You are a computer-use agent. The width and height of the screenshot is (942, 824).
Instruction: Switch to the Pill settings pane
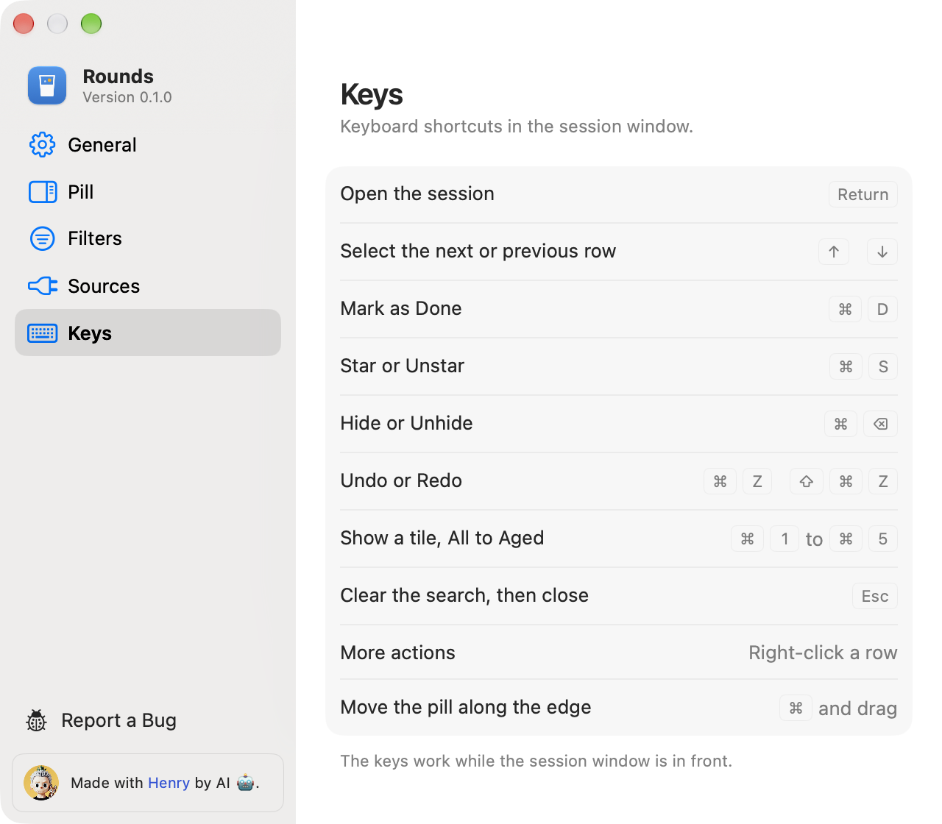[147, 192]
